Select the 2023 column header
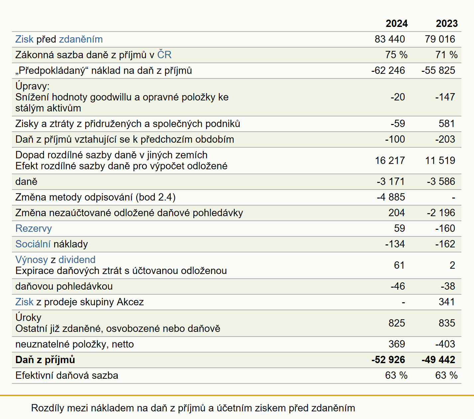474x419 pixels. (447, 24)
